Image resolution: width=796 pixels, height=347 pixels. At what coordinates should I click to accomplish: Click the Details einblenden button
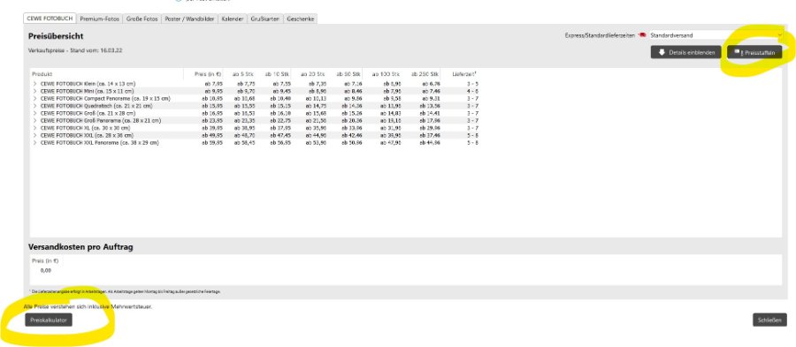click(685, 52)
